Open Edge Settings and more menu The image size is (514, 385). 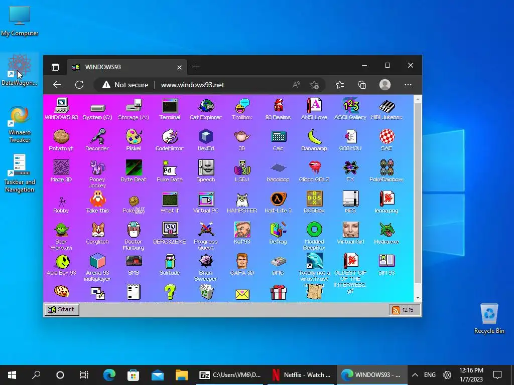408,85
